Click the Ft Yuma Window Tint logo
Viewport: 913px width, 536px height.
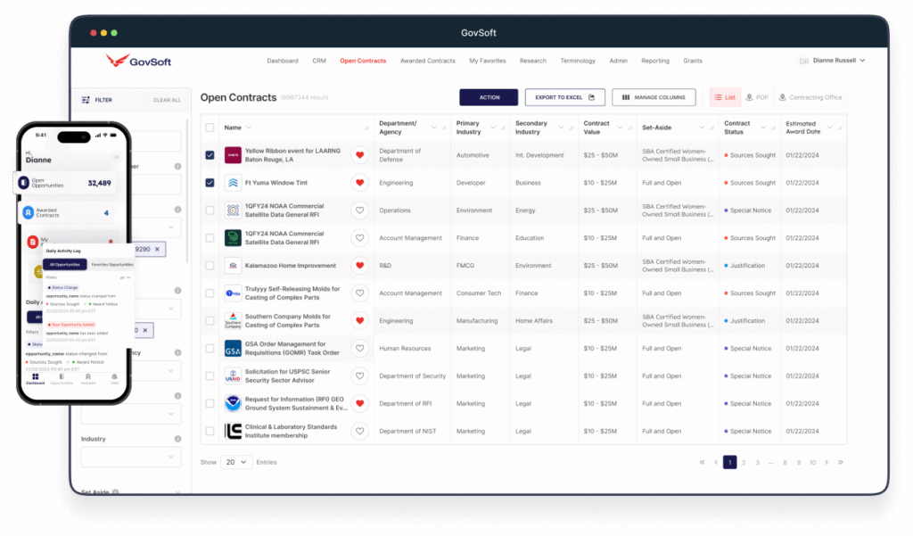coord(233,183)
